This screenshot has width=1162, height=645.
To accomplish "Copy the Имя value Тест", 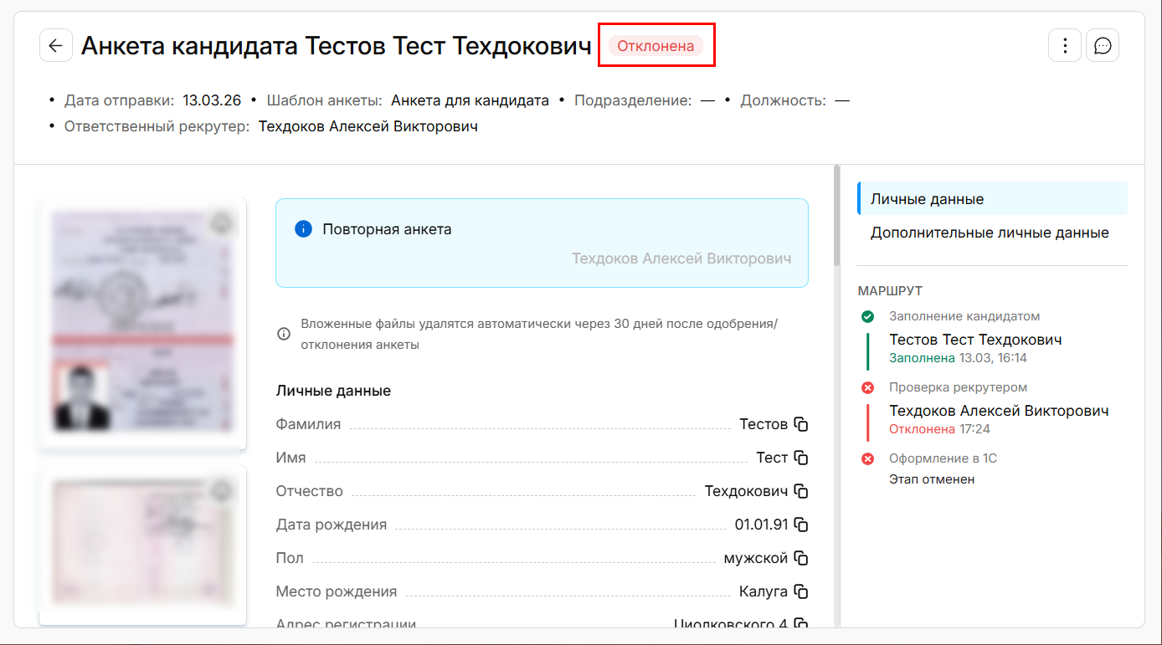I will pyautogui.click(x=801, y=458).
